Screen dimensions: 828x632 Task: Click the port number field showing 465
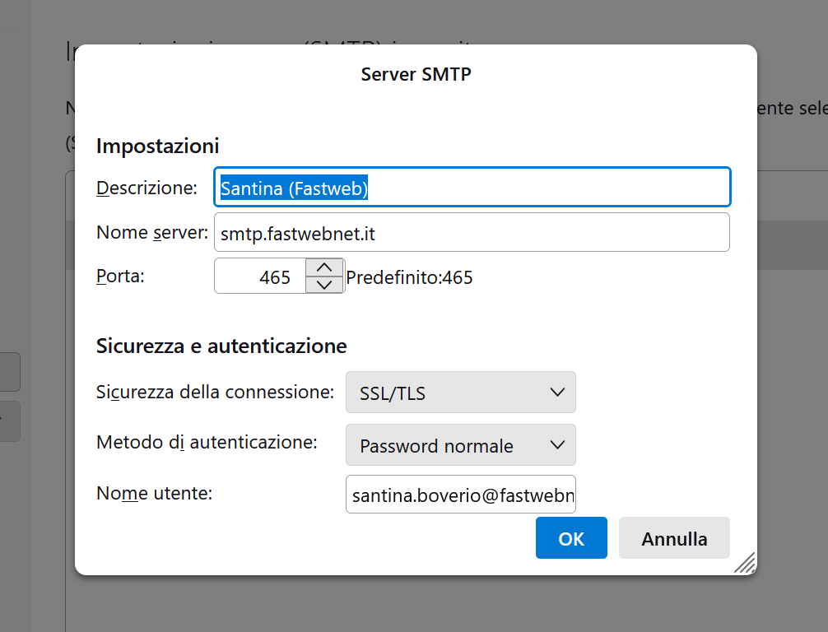tap(260, 276)
